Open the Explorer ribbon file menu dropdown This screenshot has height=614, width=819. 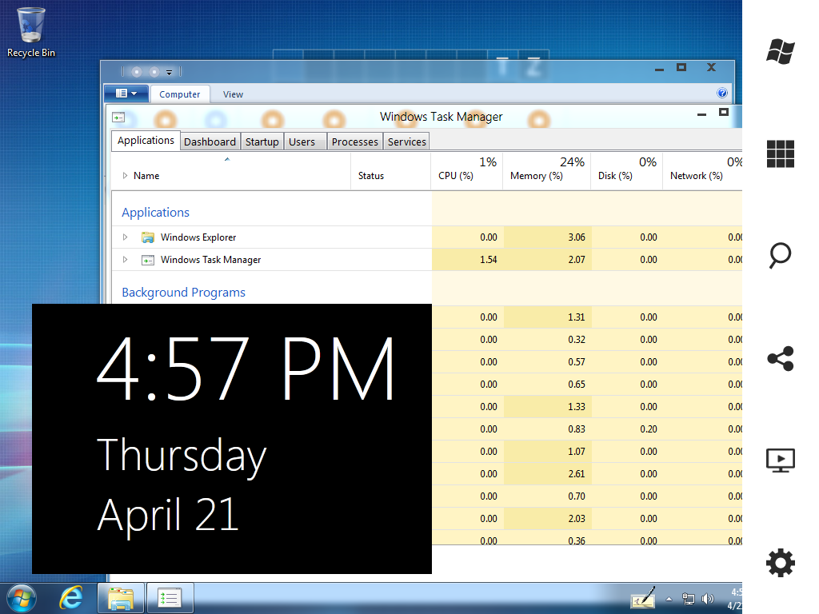126,94
